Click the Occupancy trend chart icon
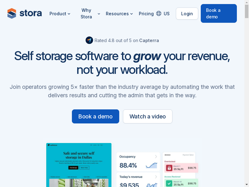 [x=151, y=165]
